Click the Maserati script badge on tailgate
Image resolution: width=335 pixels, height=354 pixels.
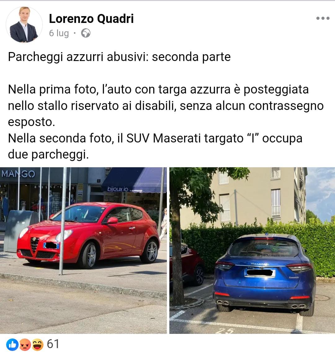tap(260, 264)
